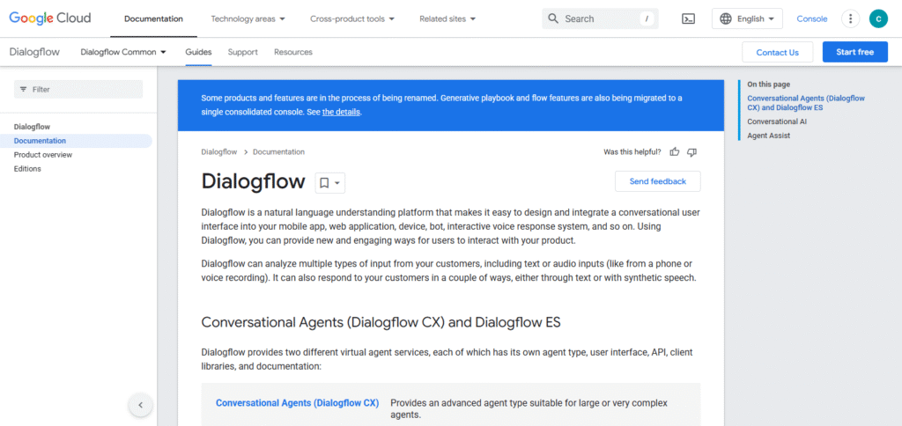The width and height of the screenshot is (902, 426).
Task: Open the vertical three-dot settings menu
Action: point(850,19)
